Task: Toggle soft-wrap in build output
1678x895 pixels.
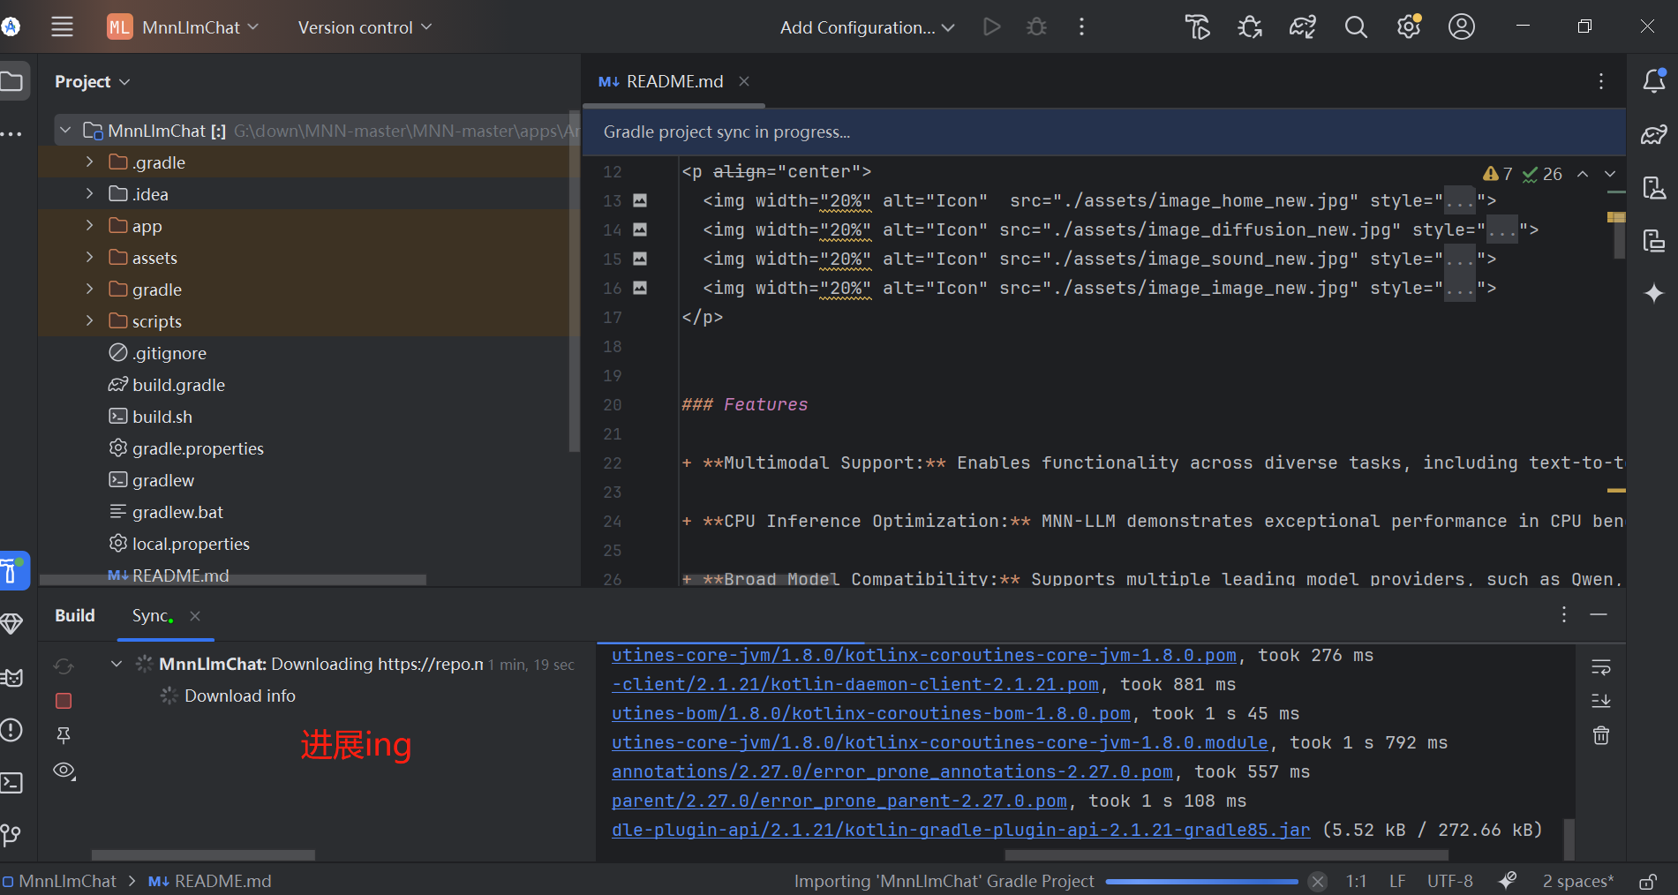Action: (1601, 666)
